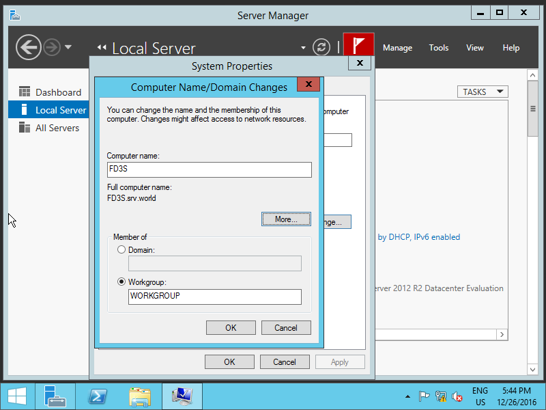The width and height of the screenshot is (546, 410).
Task: Open the navigation history dropdown arrow
Action: pyautogui.click(x=68, y=47)
